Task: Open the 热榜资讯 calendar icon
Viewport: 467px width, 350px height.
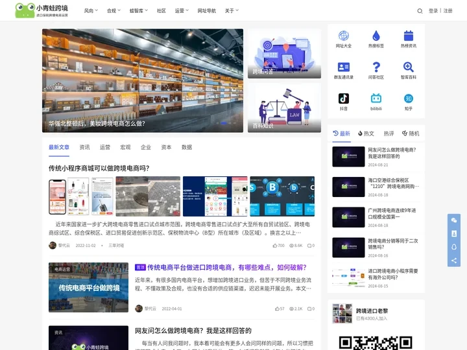Action: click(409, 36)
